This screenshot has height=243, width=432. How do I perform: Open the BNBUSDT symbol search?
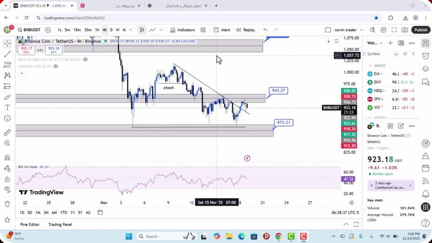30,30
